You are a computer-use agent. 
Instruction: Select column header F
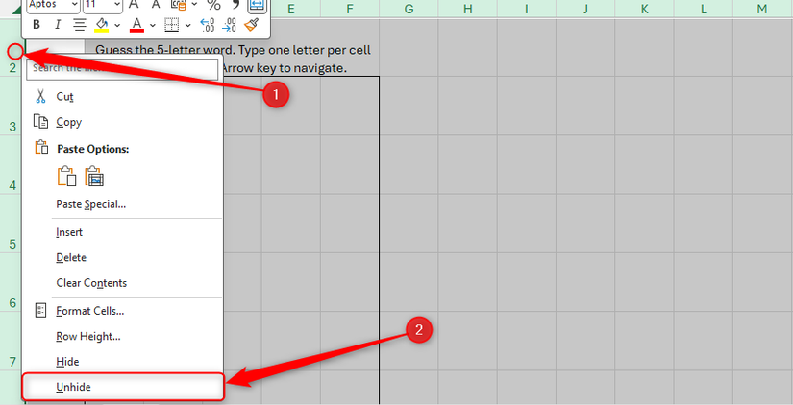pos(350,9)
